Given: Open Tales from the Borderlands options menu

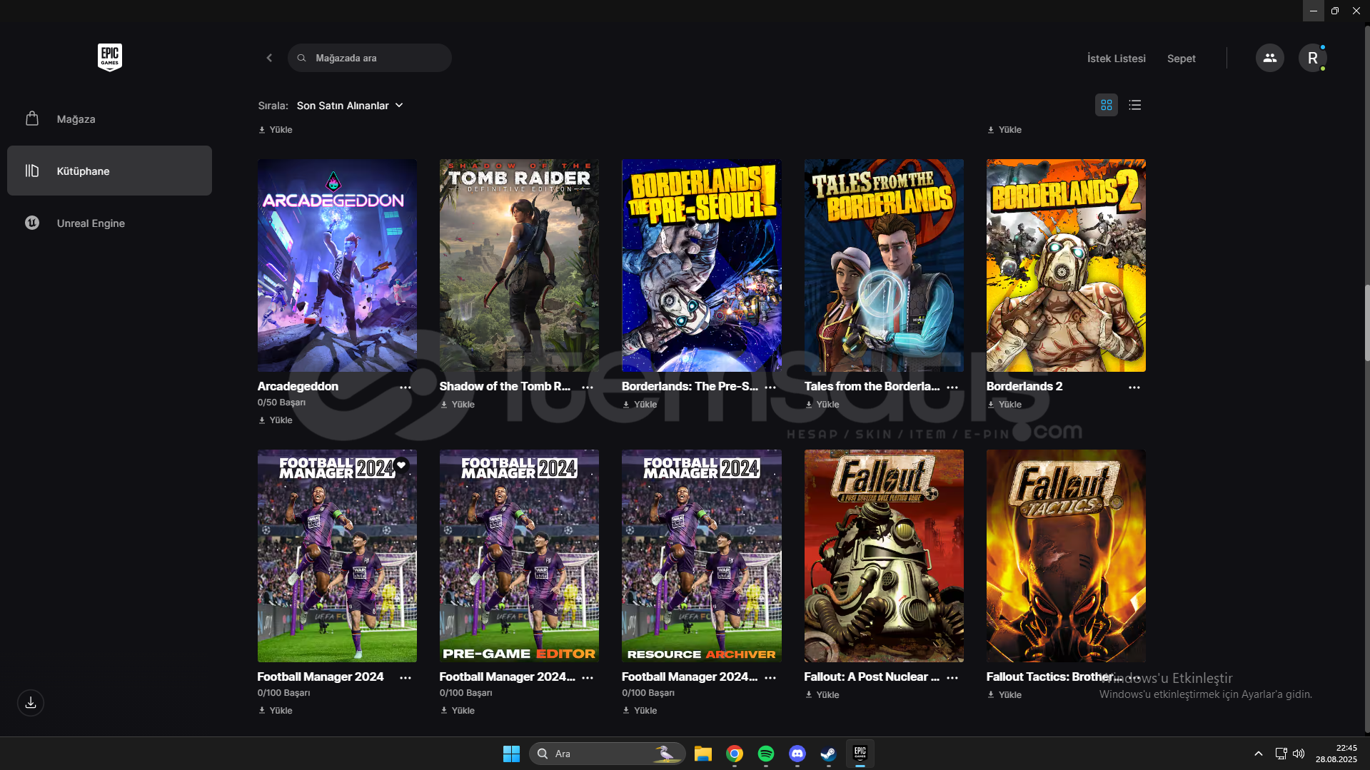Looking at the screenshot, I should click(x=952, y=387).
